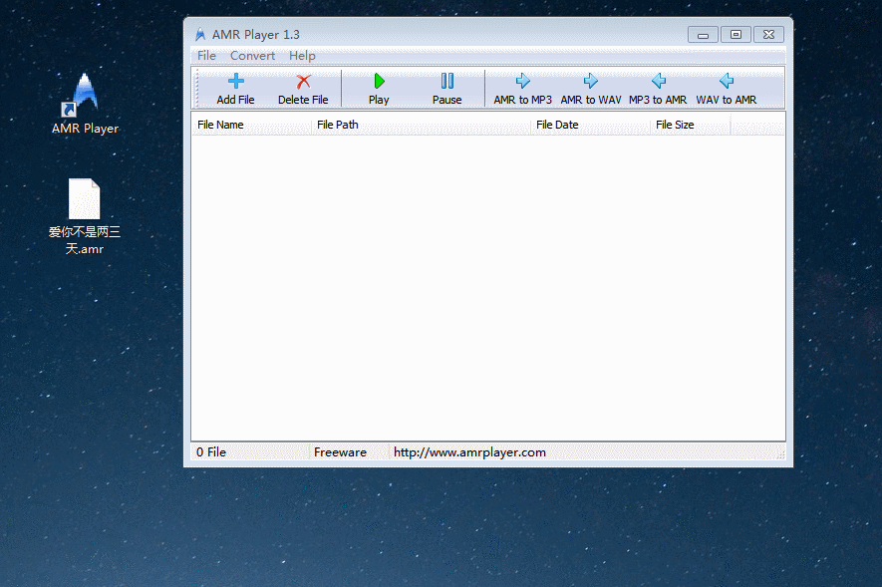The height and width of the screenshot is (587, 882).
Task: Sort list by File Name column header
Action: coord(251,125)
